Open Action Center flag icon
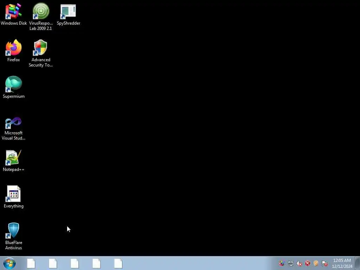Image resolution: width=360 pixels, height=270 pixels. point(324,263)
